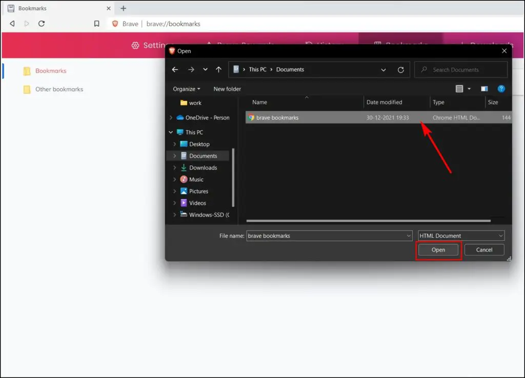525x378 pixels.
Task: Select Documents in navigation pane
Action: pyautogui.click(x=198, y=156)
